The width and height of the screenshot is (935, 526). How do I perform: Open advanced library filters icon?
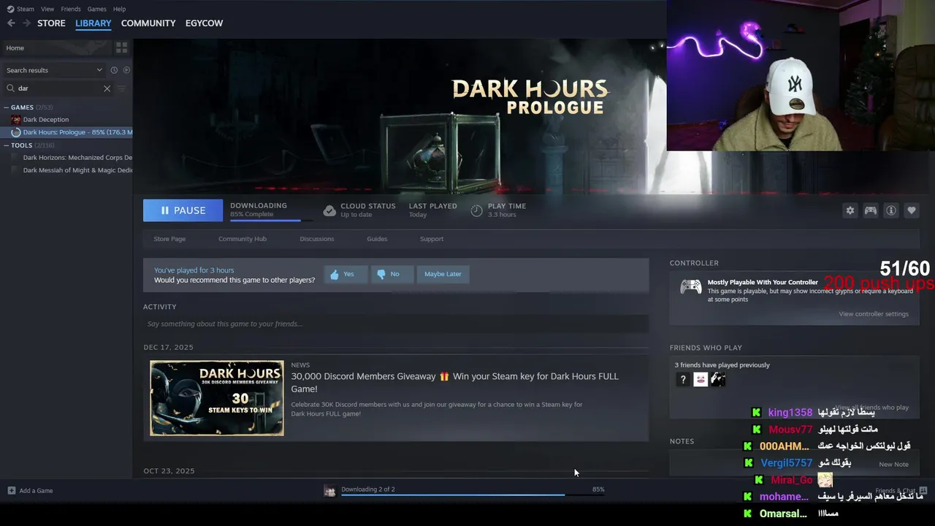pyautogui.click(x=122, y=88)
